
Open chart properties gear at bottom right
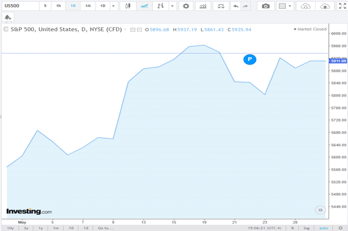[341, 228]
